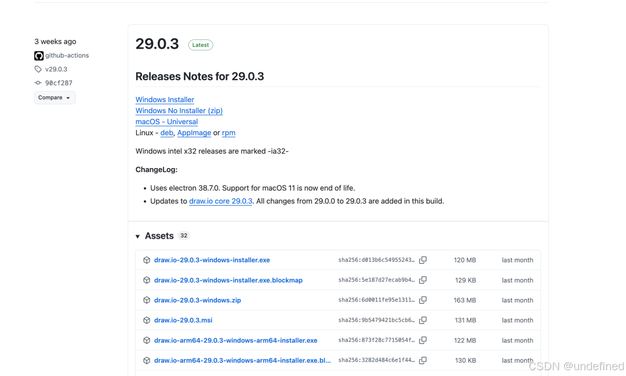Screen dimensions: 626x376
Task: Download draw.io-29.0.3-windows.zip
Action: point(198,300)
